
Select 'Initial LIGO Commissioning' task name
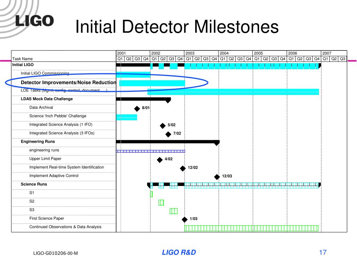tap(45, 73)
